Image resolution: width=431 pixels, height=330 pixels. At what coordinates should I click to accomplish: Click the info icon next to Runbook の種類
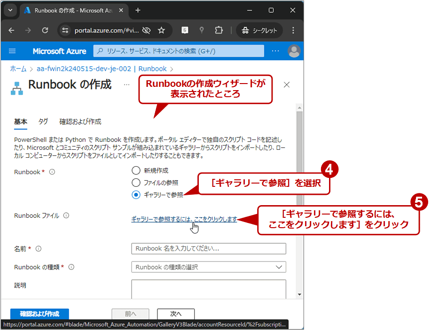pyautogui.click(x=71, y=267)
